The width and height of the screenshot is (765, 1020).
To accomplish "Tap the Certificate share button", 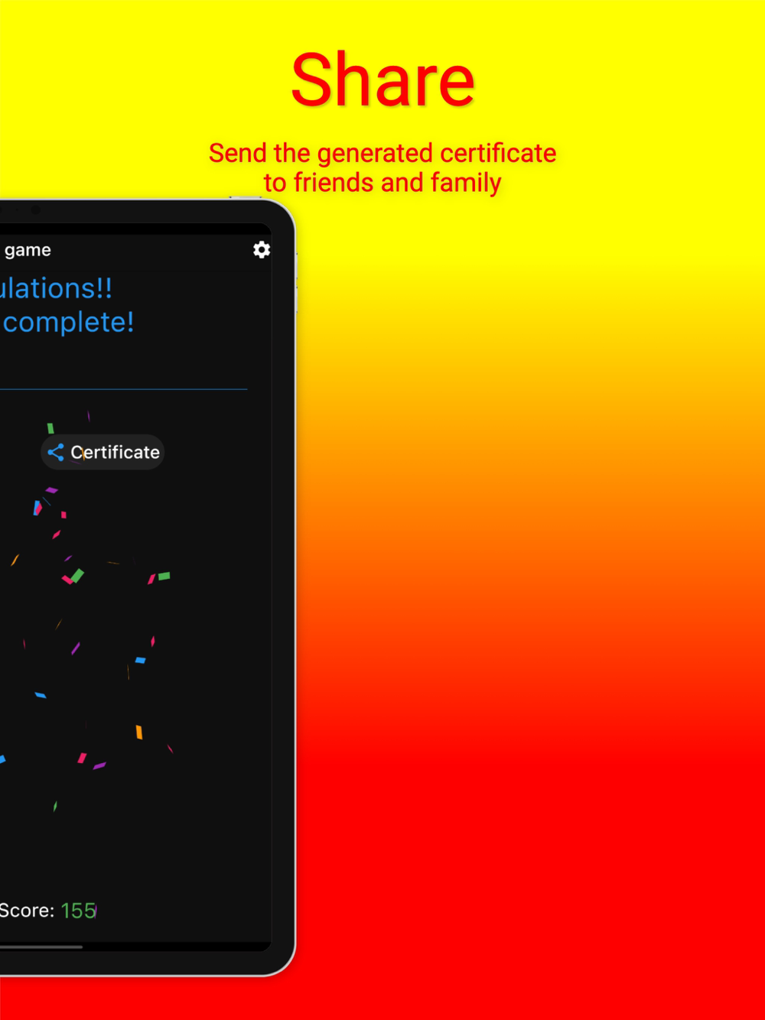I will click(x=103, y=452).
